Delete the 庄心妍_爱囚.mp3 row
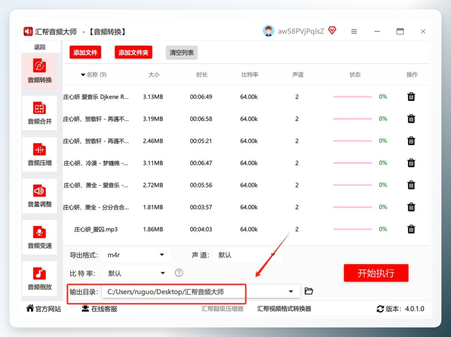Image resolution: width=451 pixels, height=337 pixels. coord(412,229)
